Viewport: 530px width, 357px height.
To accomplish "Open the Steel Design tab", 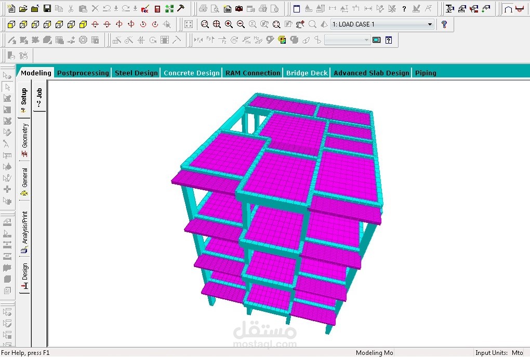I will [x=136, y=73].
